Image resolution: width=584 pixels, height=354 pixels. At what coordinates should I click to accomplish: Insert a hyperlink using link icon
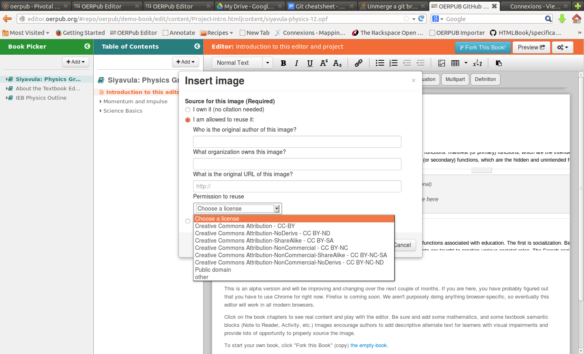click(359, 63)
